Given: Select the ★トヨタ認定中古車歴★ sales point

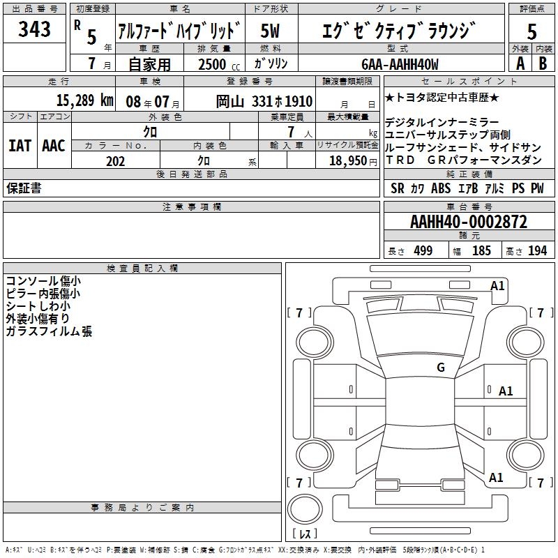Looking at the screenshot, I should tap(442, 97).
